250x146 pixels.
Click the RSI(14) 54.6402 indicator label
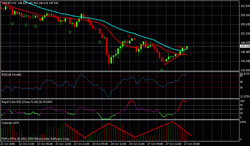pos(12,74)
